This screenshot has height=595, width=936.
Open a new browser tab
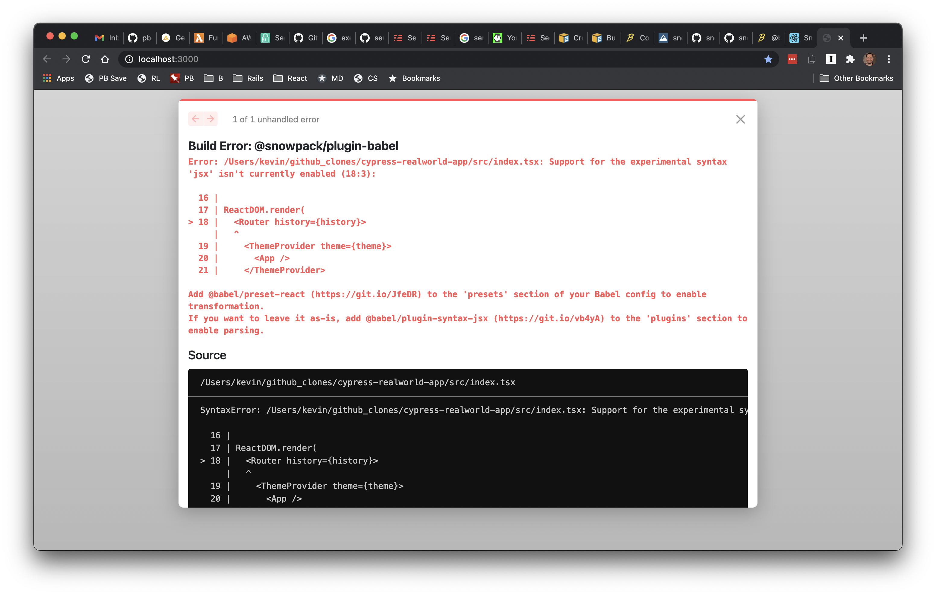click(x=863, y=38)
